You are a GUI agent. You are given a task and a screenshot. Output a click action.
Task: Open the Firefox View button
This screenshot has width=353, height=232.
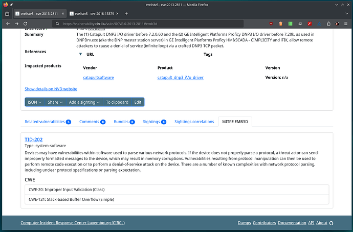(x=7, y=14)
